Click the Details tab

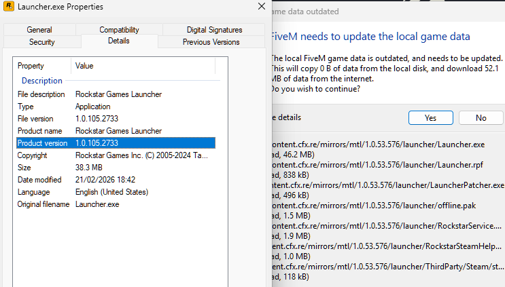pyautogui.click(x=119, y=42)
